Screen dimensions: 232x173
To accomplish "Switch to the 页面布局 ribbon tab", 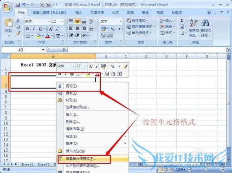I will (97, 13).
